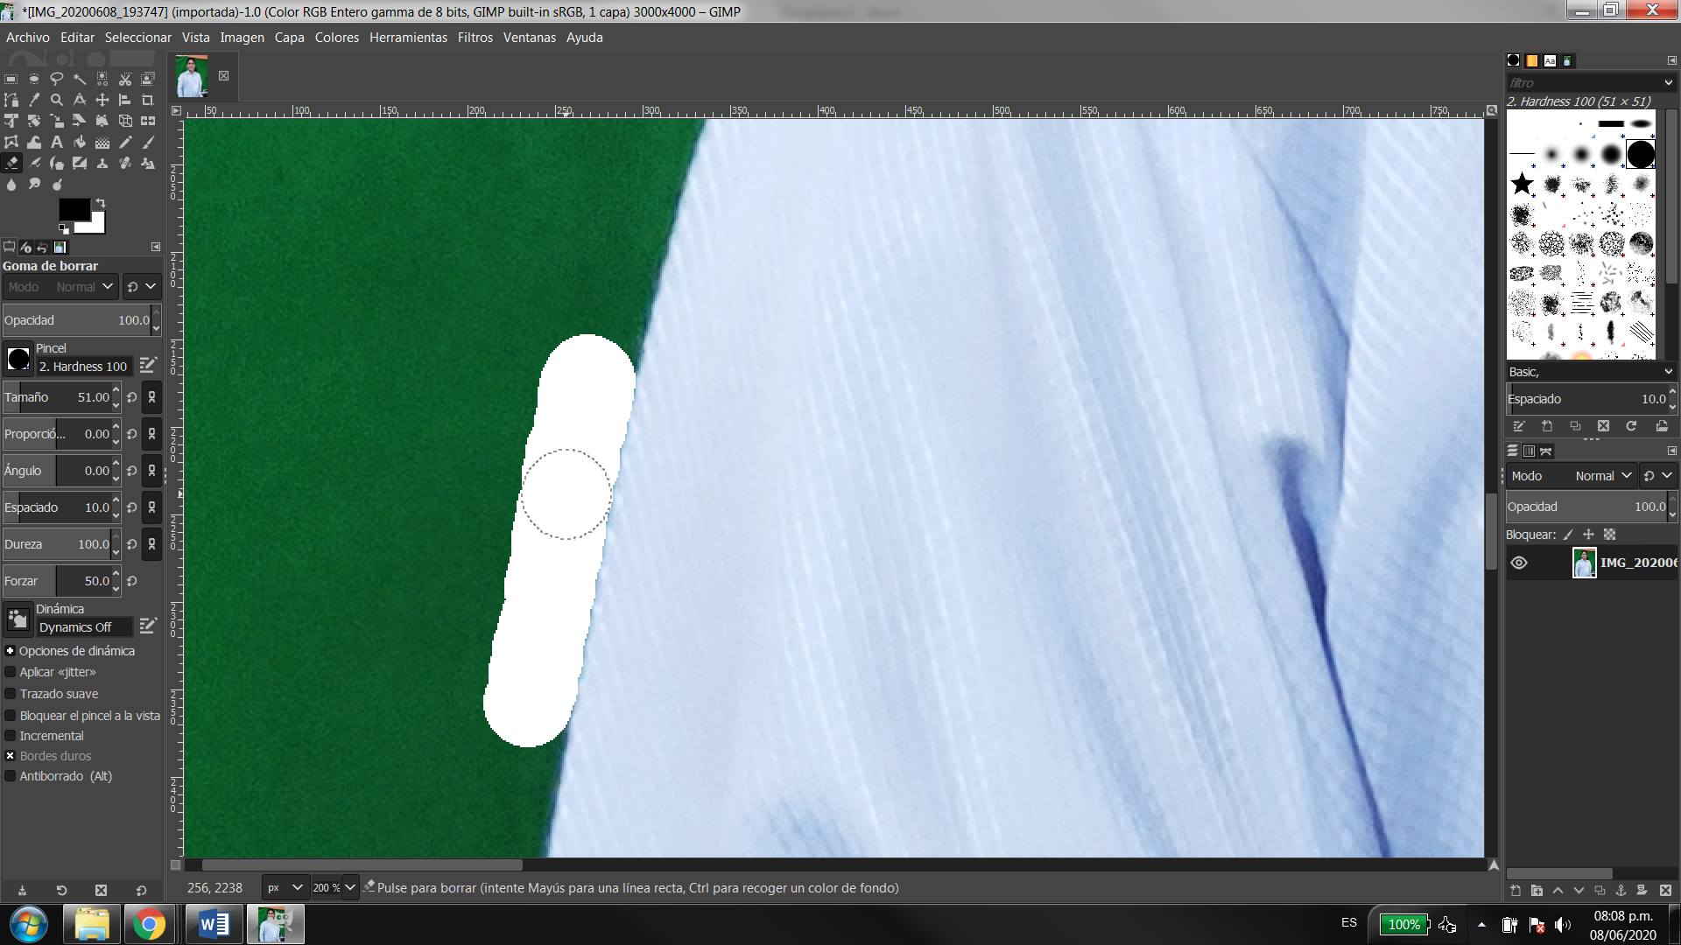Image resolution: width=1681 pixels, height=945 pixels.
Task: Open the zoom percentage dropdown
Action: (349, 887)
